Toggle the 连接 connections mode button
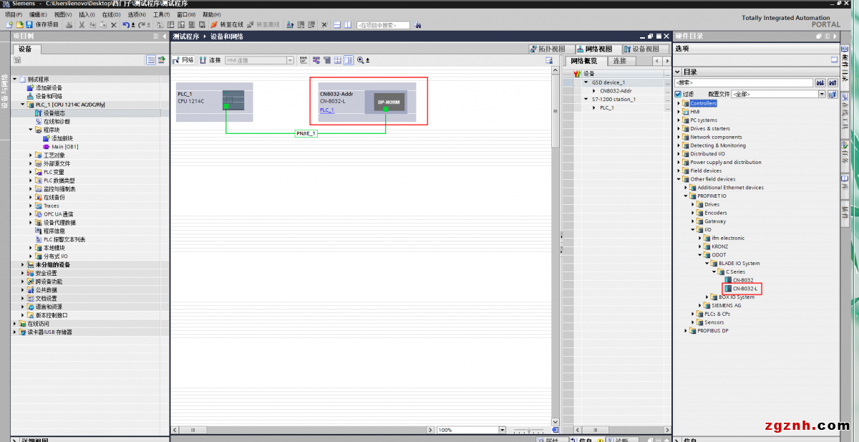The width and height of the screenshot is (859, 442). 210,60
